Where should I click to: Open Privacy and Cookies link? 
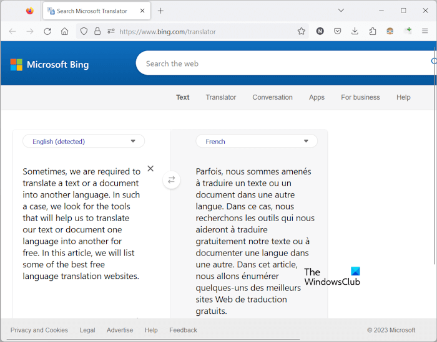[39, 330]
